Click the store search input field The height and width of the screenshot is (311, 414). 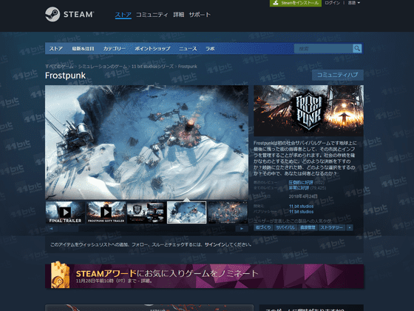coord(324,48)
